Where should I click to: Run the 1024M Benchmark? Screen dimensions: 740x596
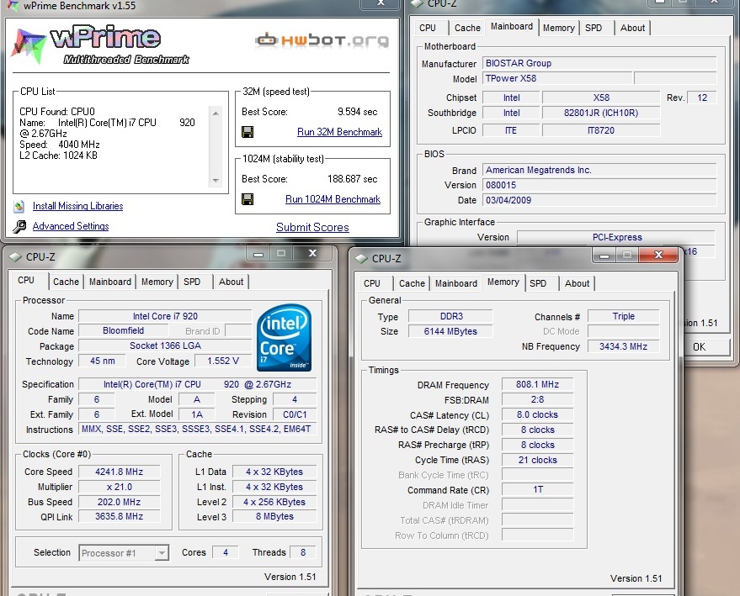(333, 199)
